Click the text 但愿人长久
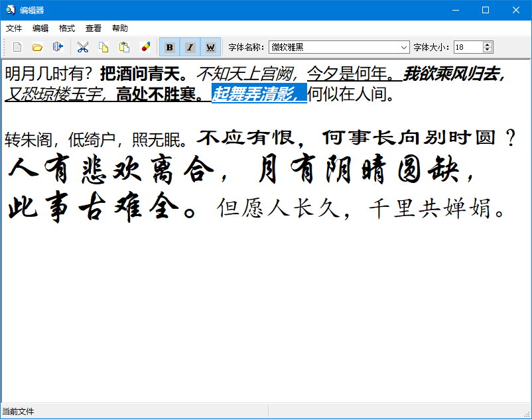The image size is (532, 419). coord(284,208)
